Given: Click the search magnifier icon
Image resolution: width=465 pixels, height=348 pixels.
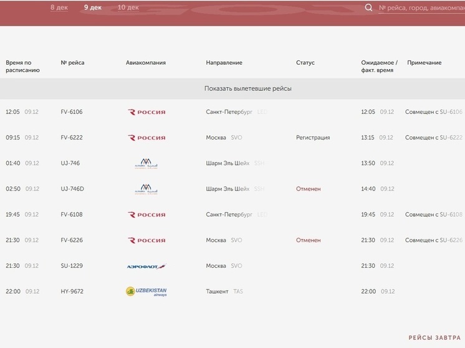Looking at the screenshot, I should point(368,7).
